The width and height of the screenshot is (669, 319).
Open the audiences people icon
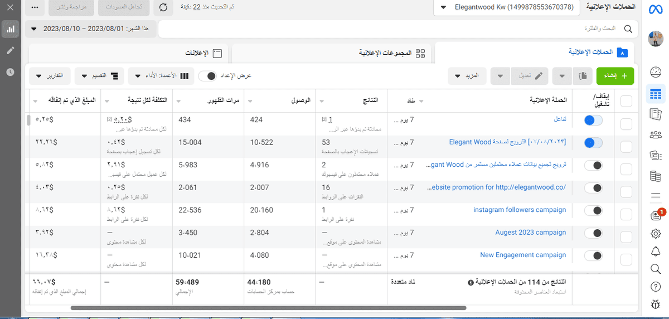pyautogui.click(x=655, y=134)
